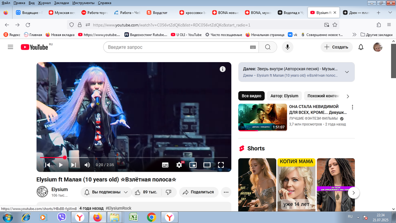Screen dimensions: 396x223
Task: Select the Похожий контент chip
Action: tap(323, 96)
